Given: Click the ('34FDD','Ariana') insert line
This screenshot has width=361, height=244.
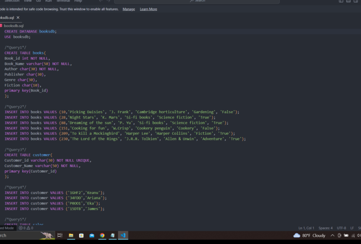Looking at the screenshot, I should pyautogui.click(x=56, y=198).
